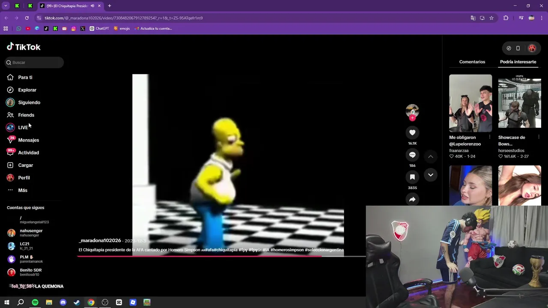Open the Showcase de Bows video thumbnail
The width and height of the screenshot is (548, 308).
520,103
